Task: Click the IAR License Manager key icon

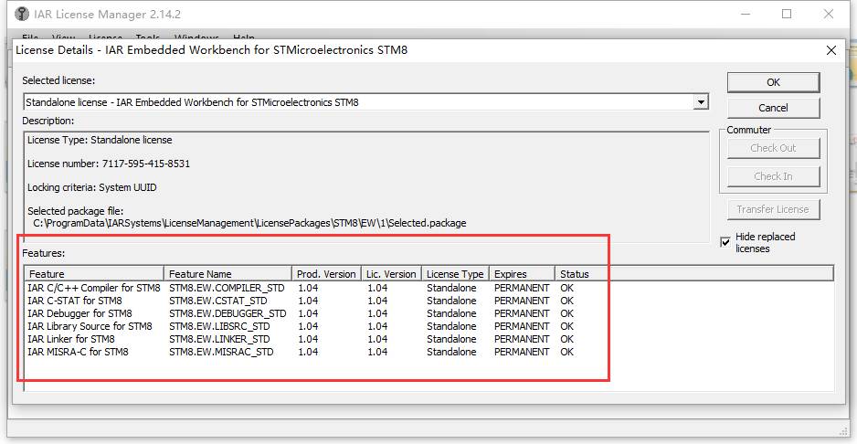Action: (x=22, y=14)
